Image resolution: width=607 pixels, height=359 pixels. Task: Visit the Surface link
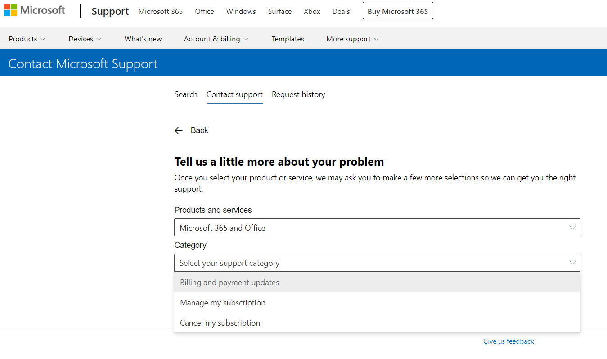tap(280, 12)
